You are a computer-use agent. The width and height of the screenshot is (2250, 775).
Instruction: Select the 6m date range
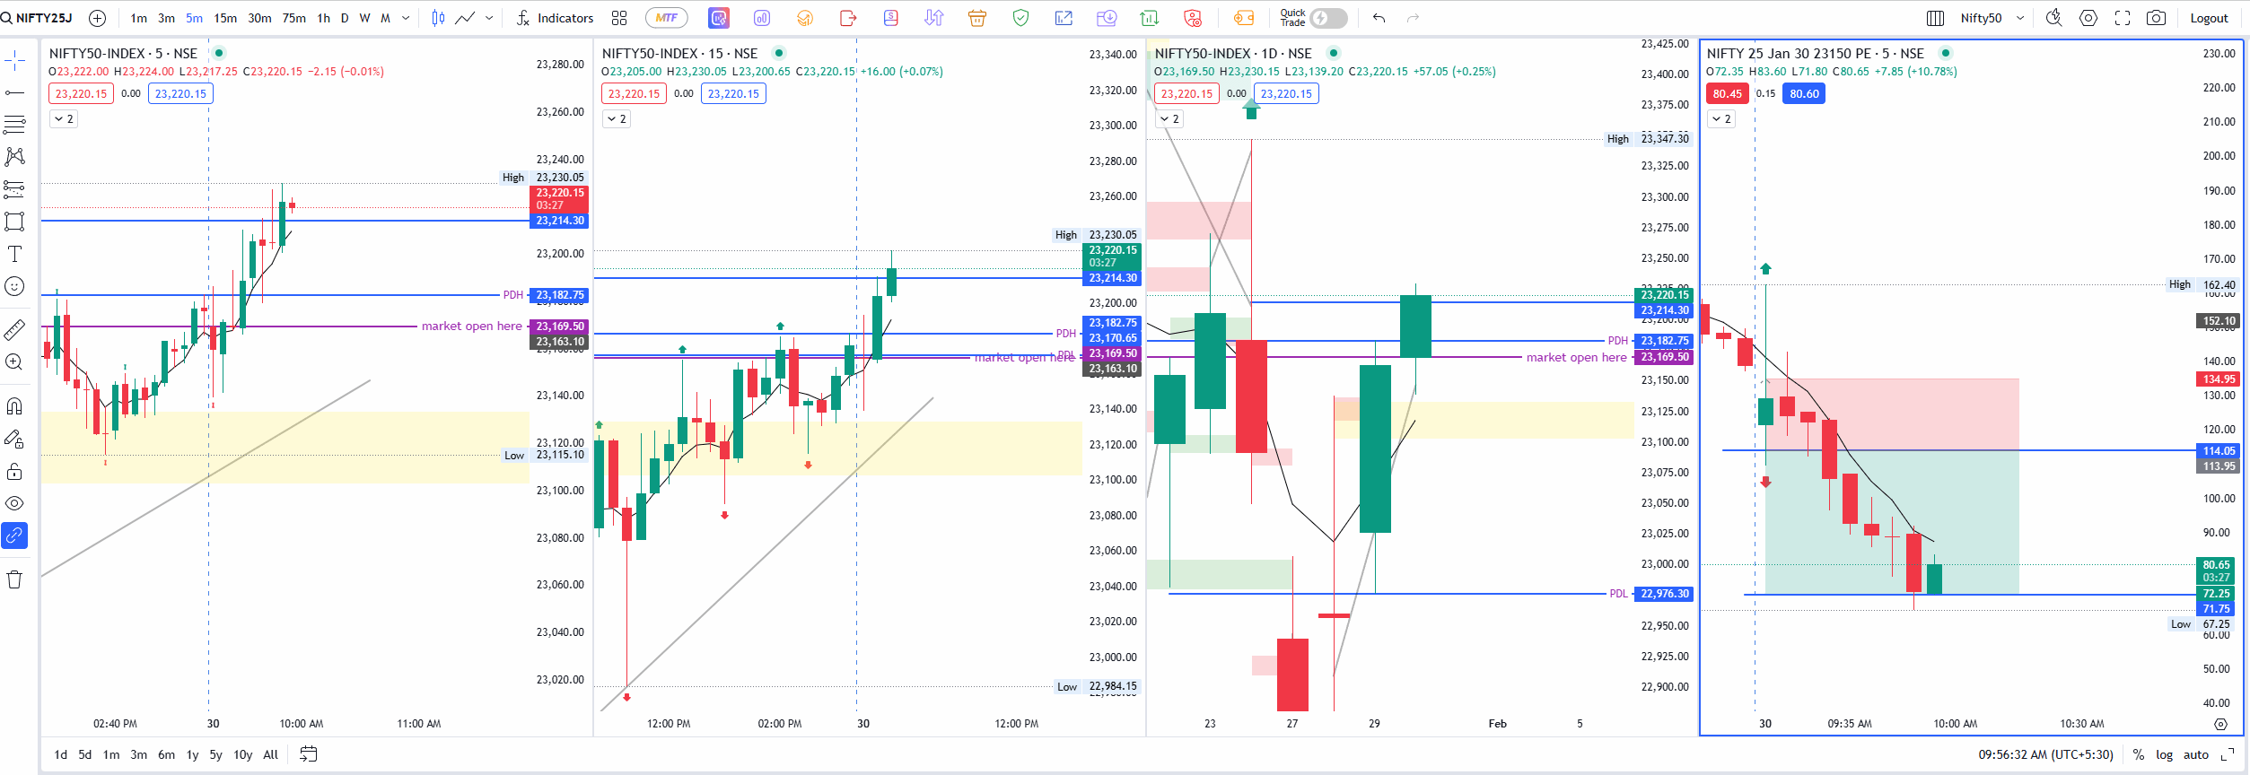(166, 754)
